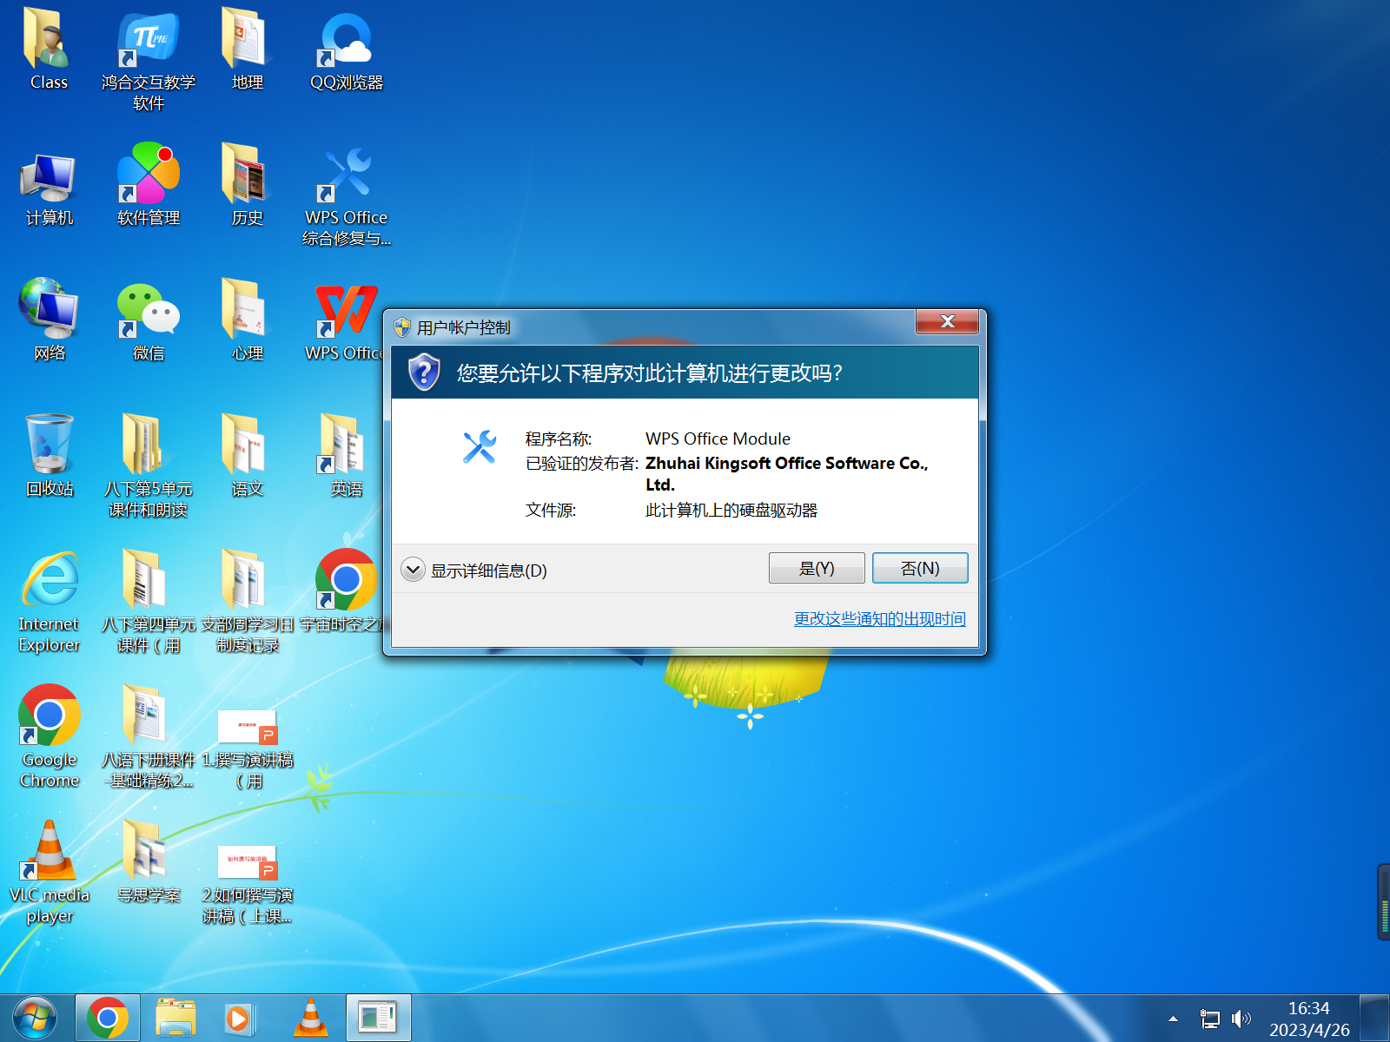Open the 地理 folder on desktop

[x=247, y=49]
